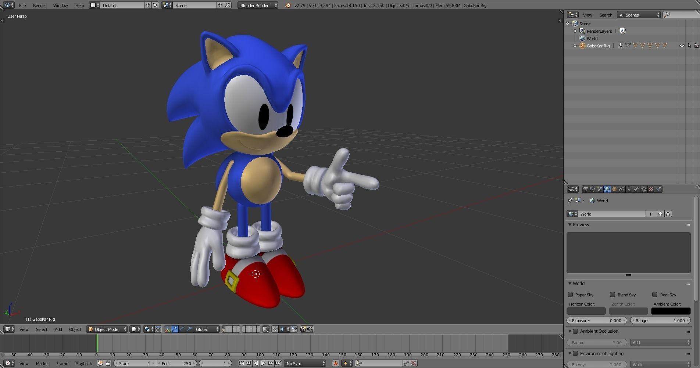
Task: Open the Object Constraints properties tab
Action: [x=622, y=189]
